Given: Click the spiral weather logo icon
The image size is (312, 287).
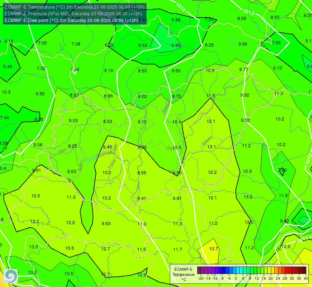Looking at the screenshot, I should tap(11, 276).
